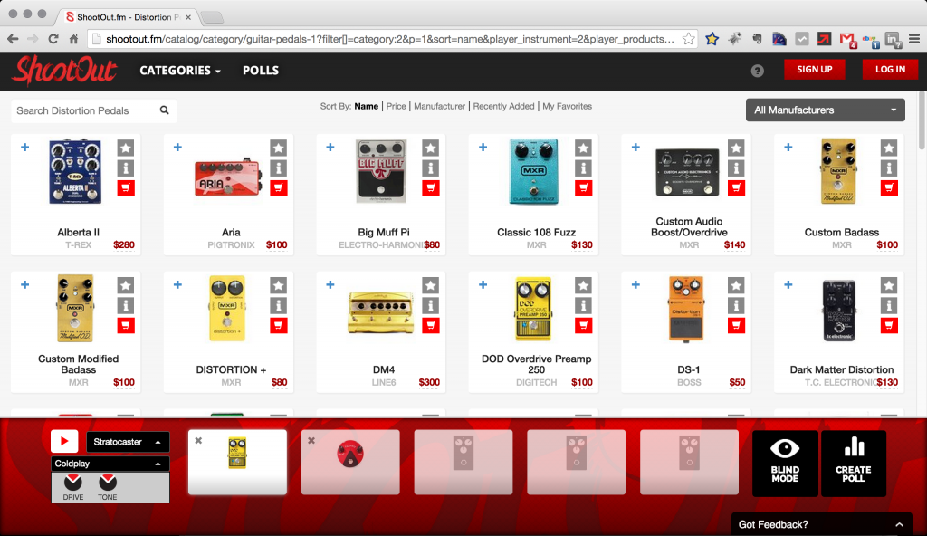
Task: Open the Coldplay style dropdown
Action: coord(110,464)
